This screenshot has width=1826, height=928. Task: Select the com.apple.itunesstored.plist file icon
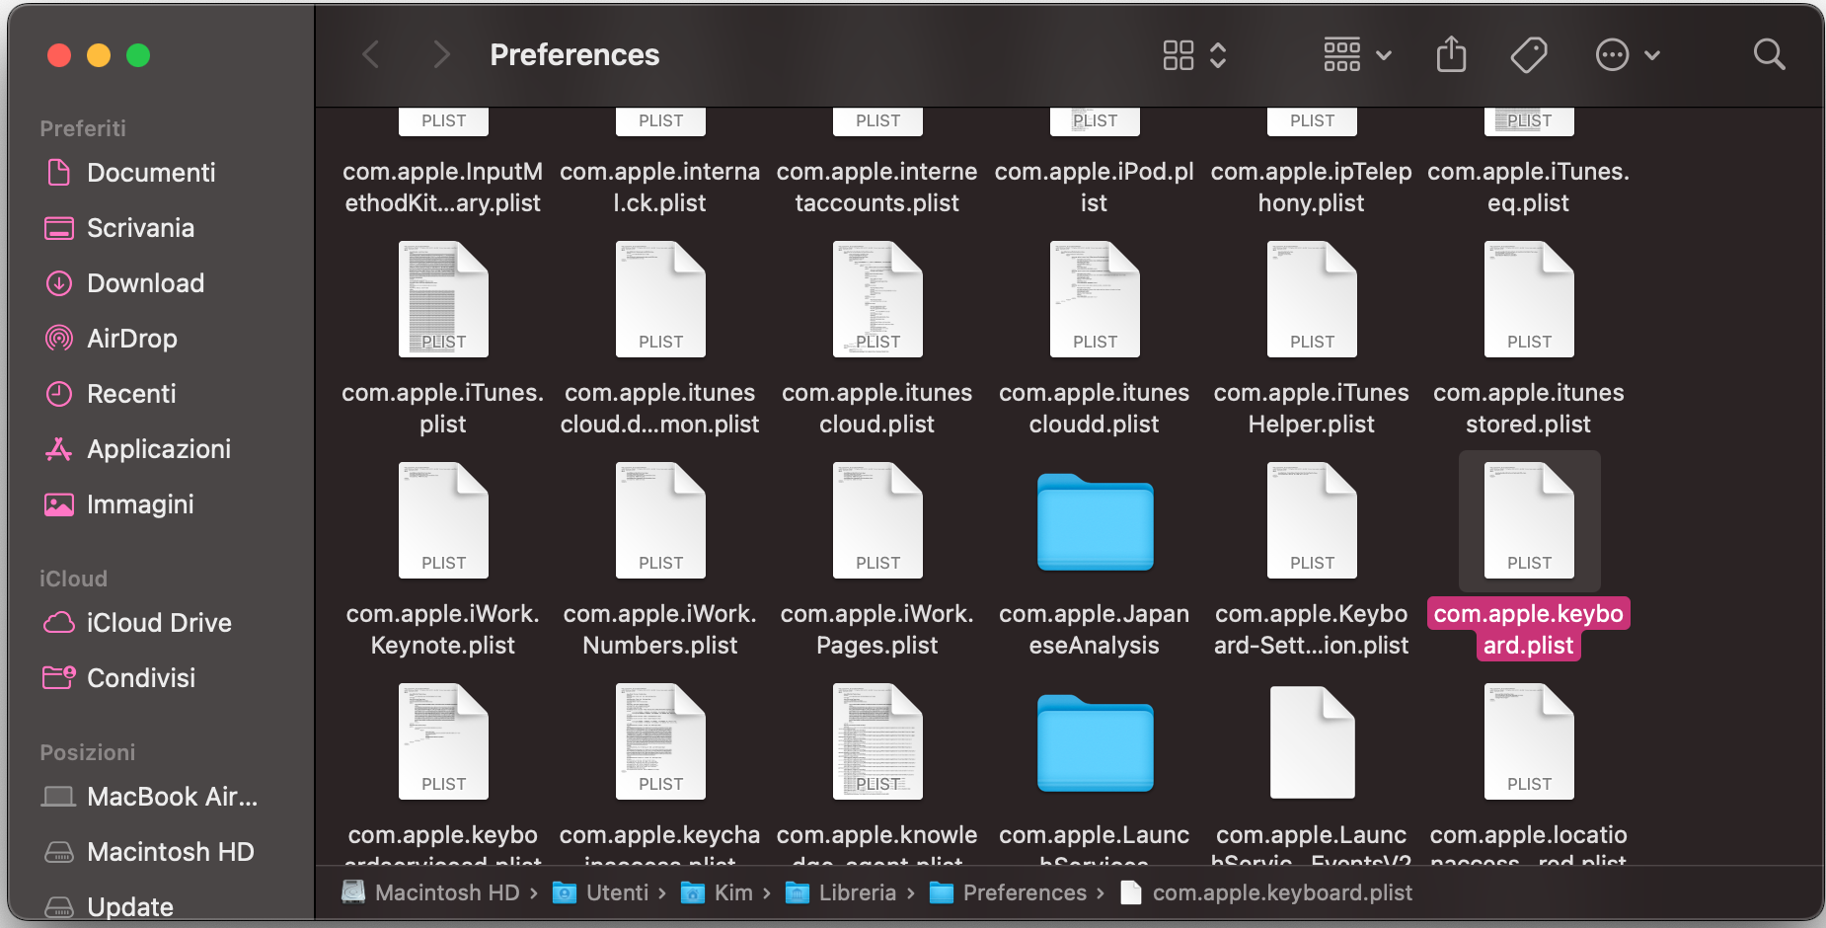click(x=1529, y=299)
